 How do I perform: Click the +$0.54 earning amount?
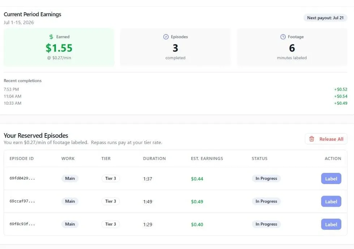(x=341, y=96)
